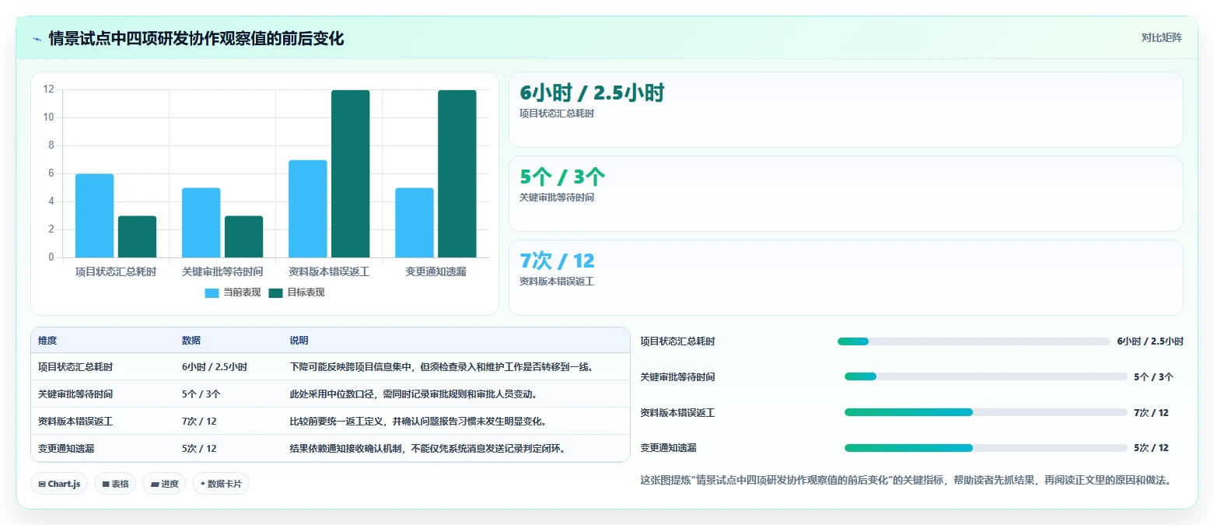The width and height of the screenshot is (1214, 525).
Task: Click the light blue bar for 项目状态汇总耗时
Action: [x=94, y=215]
